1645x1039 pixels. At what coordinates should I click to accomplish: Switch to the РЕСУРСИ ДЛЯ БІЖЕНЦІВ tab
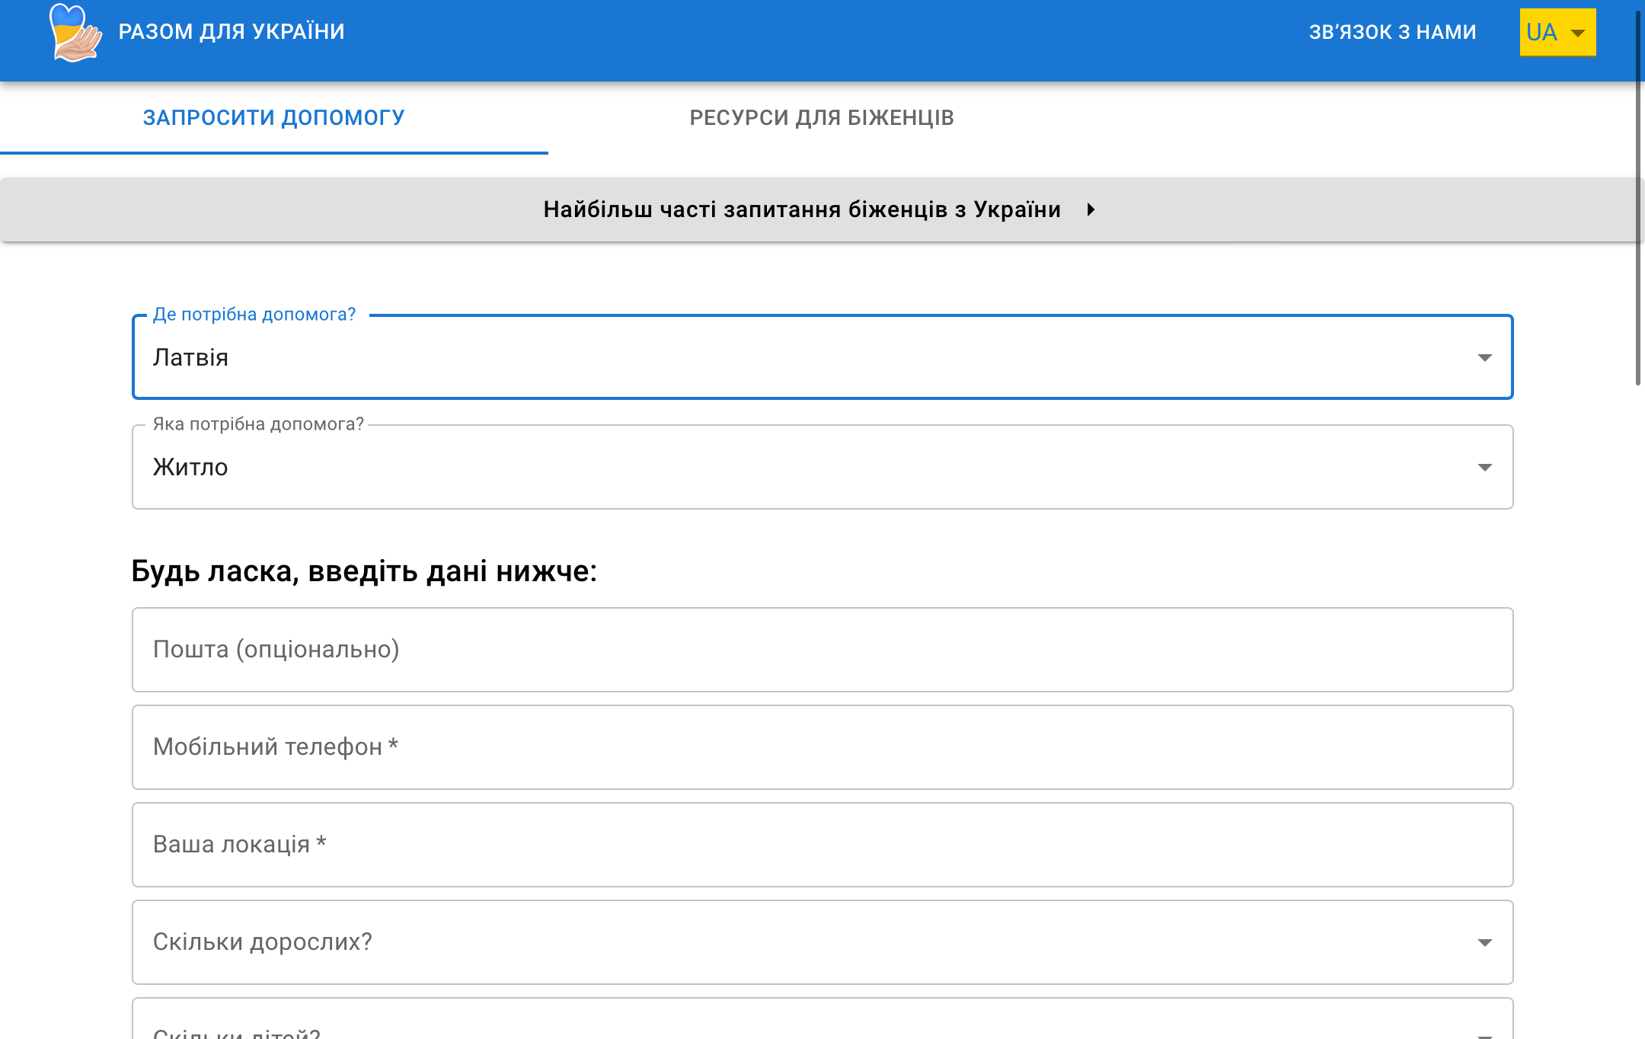(822, 117)
